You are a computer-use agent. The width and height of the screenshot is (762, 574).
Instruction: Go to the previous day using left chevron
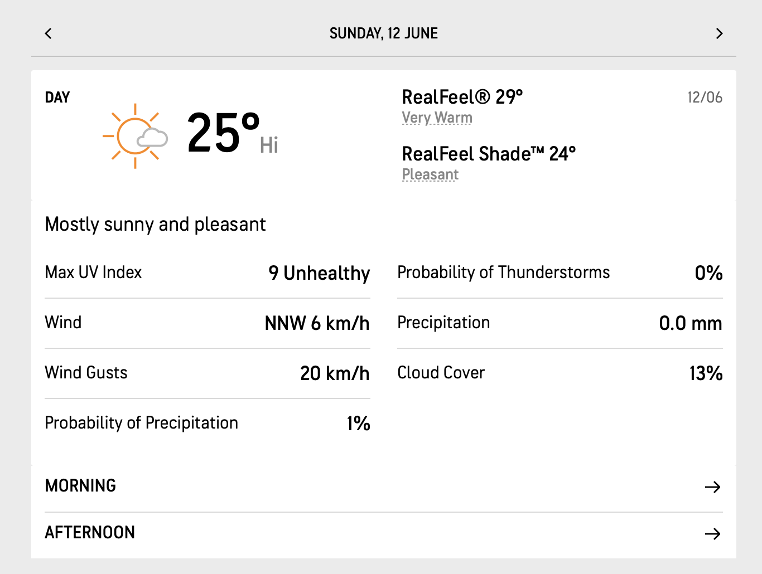(x=49, y=33)
